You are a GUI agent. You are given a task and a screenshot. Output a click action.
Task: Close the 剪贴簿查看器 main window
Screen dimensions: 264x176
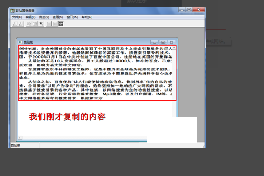(x=199, y=10)
